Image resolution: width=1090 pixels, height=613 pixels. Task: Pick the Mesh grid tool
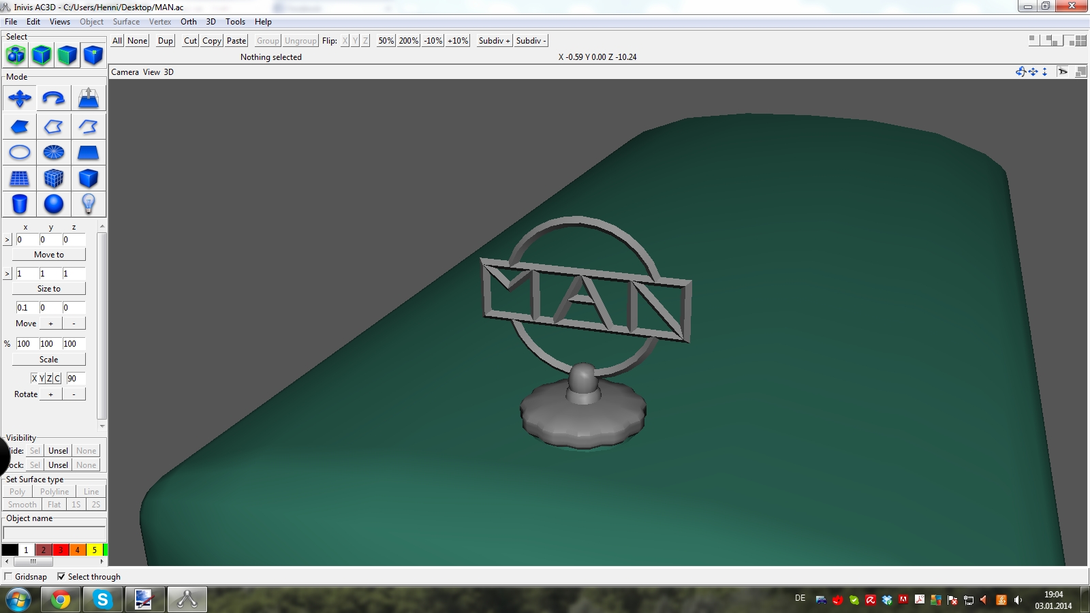click(x=20, y=178)
